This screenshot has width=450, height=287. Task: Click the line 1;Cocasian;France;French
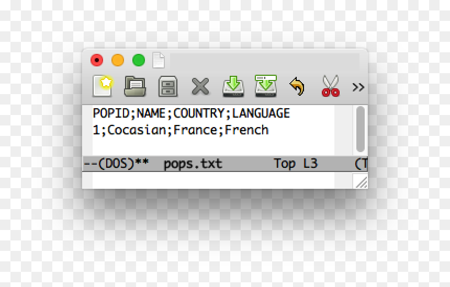point(181,130)
